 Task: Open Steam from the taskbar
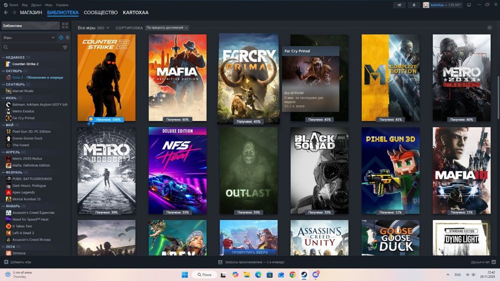(x=304, y=275)
